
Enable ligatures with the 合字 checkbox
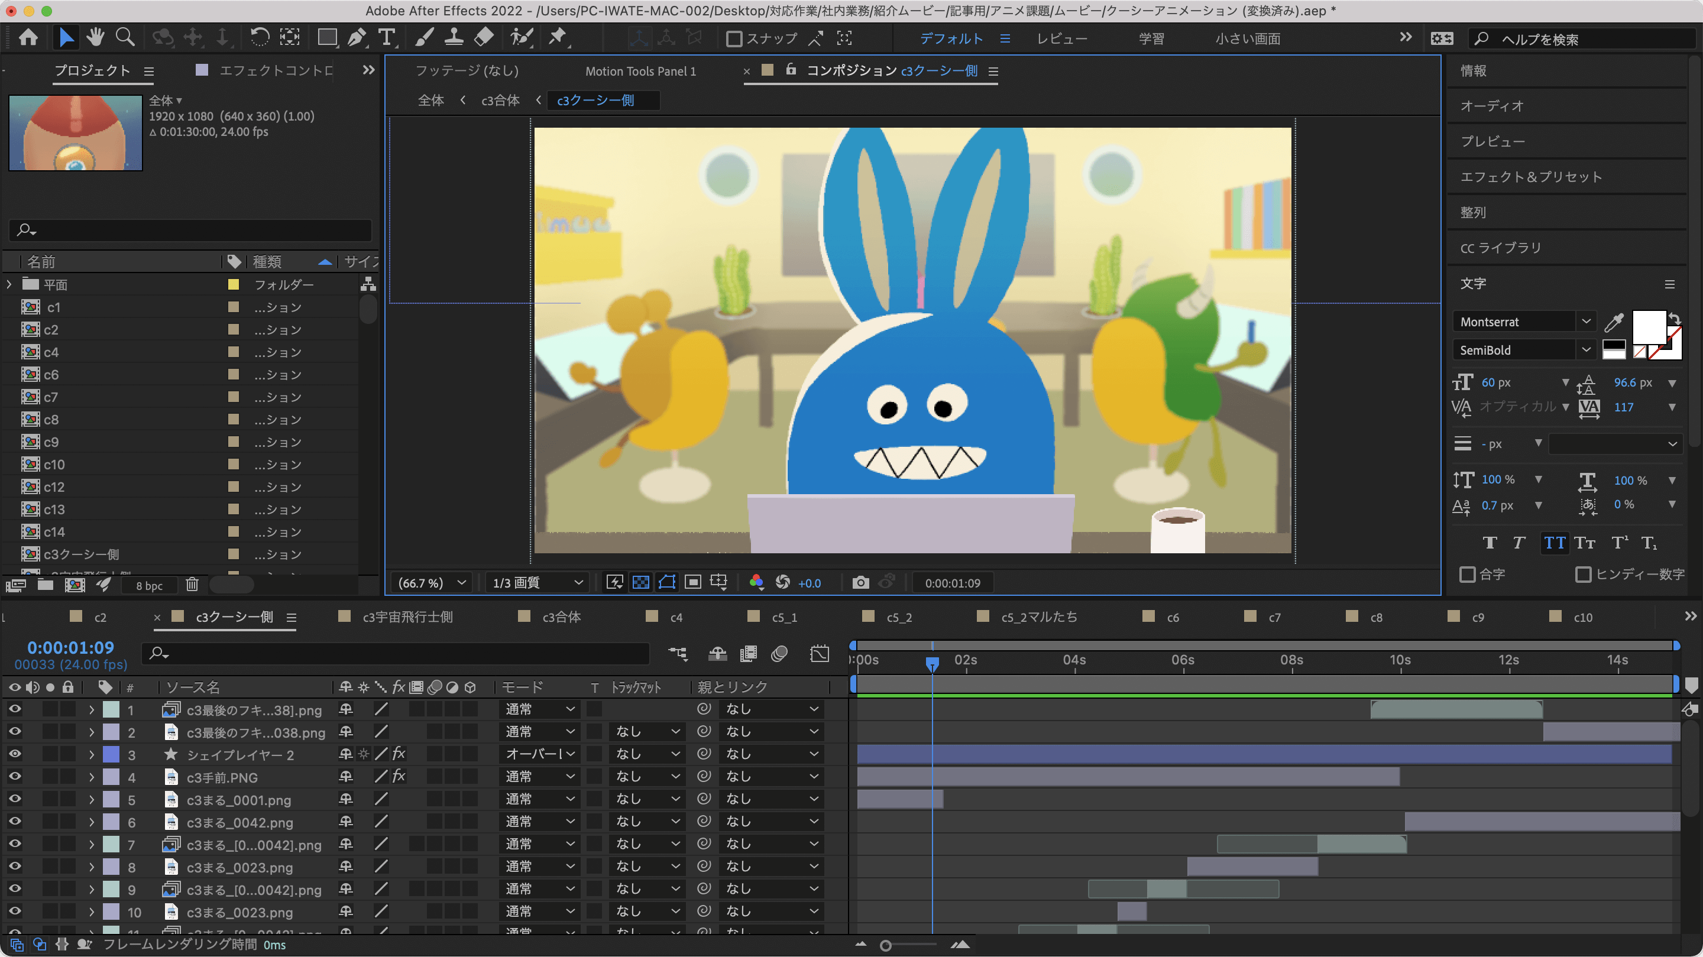(1469, 574)
